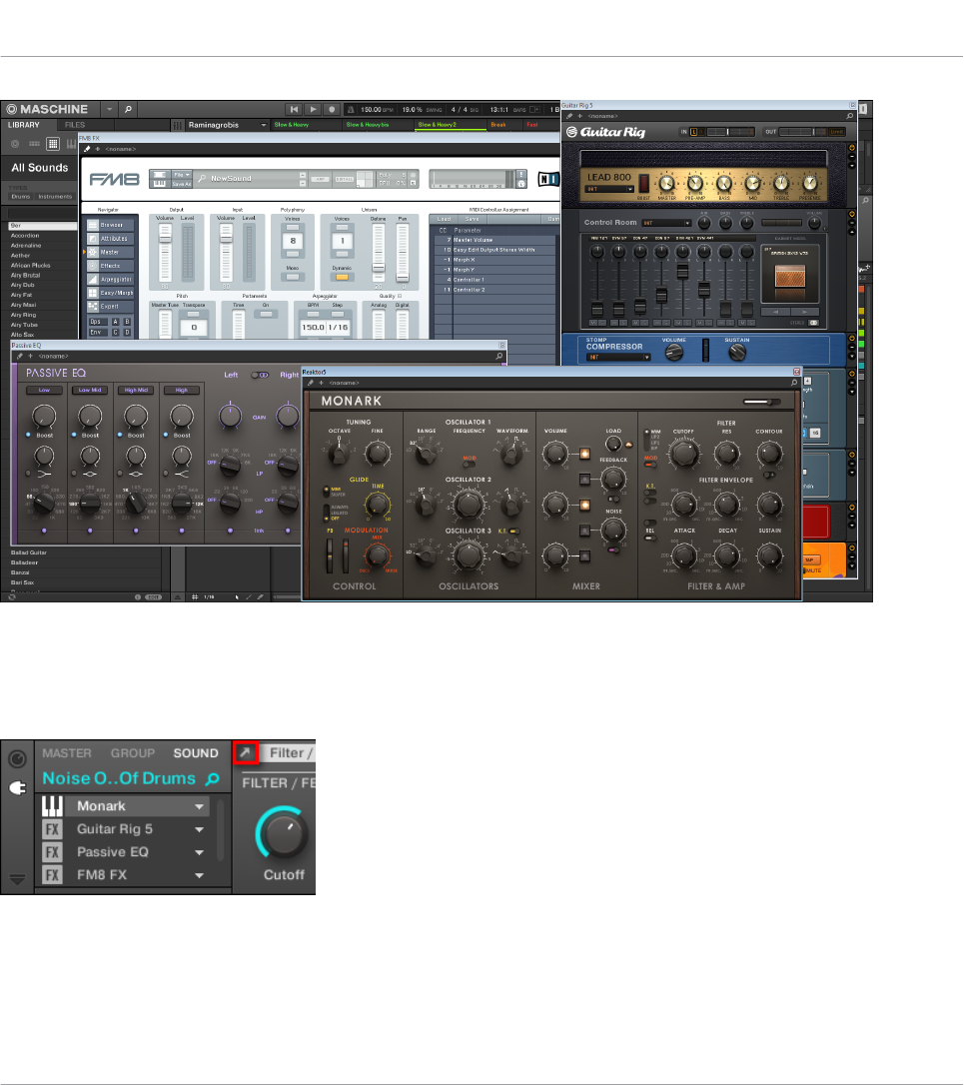Open the FM8 FX slot dropdown arrow
The image size is (964, 1085).
click(200, 876)
